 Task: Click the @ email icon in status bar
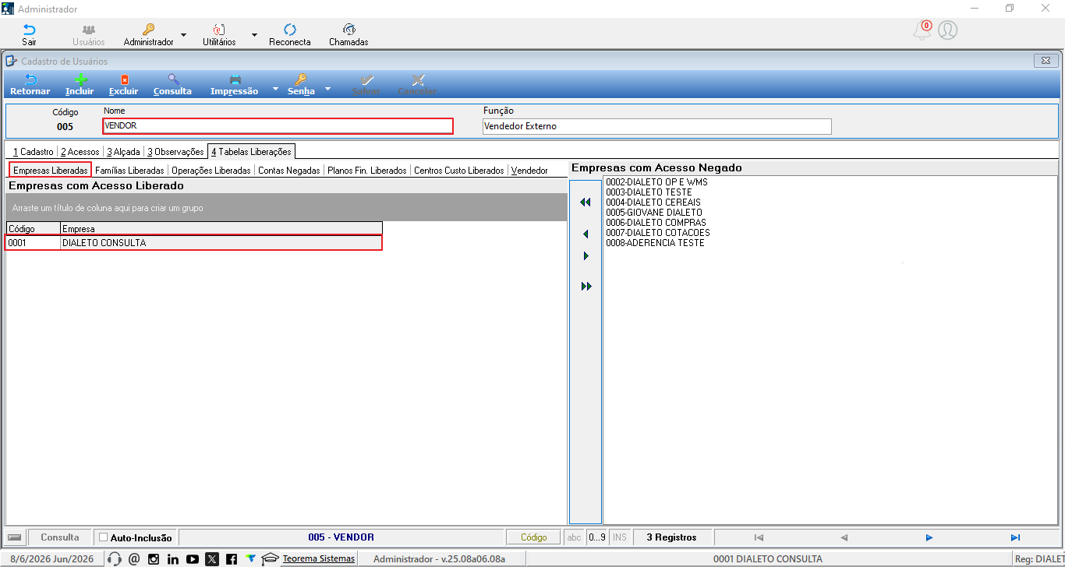[134, 558]
